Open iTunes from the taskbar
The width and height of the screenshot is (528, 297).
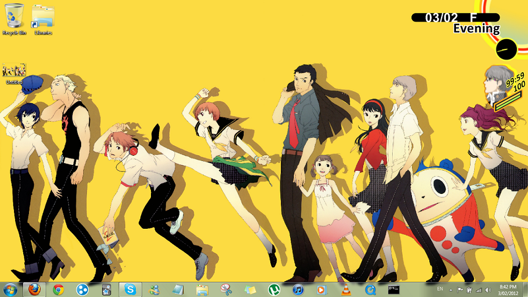coord(298,289)
